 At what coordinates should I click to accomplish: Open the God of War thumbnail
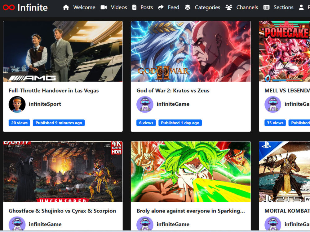[x=191, y=51]
